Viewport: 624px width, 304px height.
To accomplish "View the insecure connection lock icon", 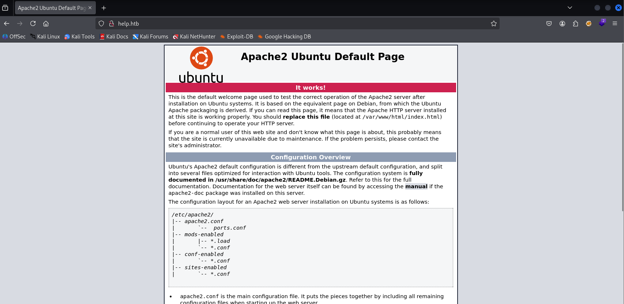I will (x=112, y=23).
